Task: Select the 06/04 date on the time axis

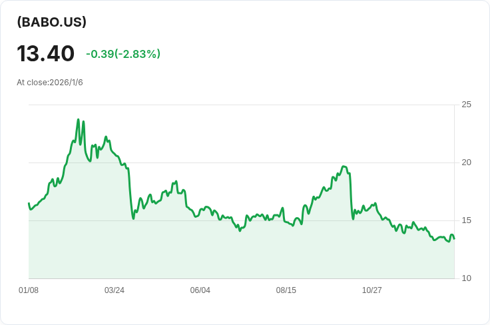Action: tap(200, 290)
